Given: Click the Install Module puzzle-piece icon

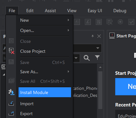Looking at the screenshot, I should [12, 92].
